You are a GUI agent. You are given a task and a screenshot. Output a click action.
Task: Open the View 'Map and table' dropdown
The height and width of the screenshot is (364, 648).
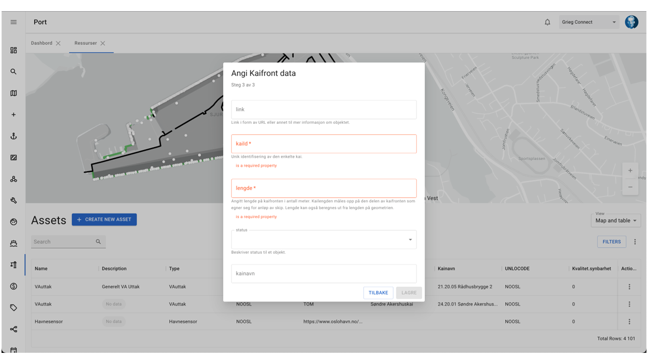pyautogui.click(x=616, y=220)
